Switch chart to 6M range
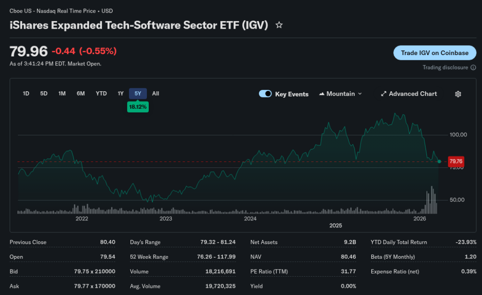This screenshot has height=295, width=482. pos(80,94)
